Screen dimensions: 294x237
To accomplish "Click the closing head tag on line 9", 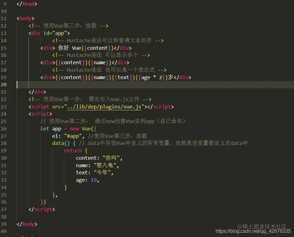I will click(27, 4).
